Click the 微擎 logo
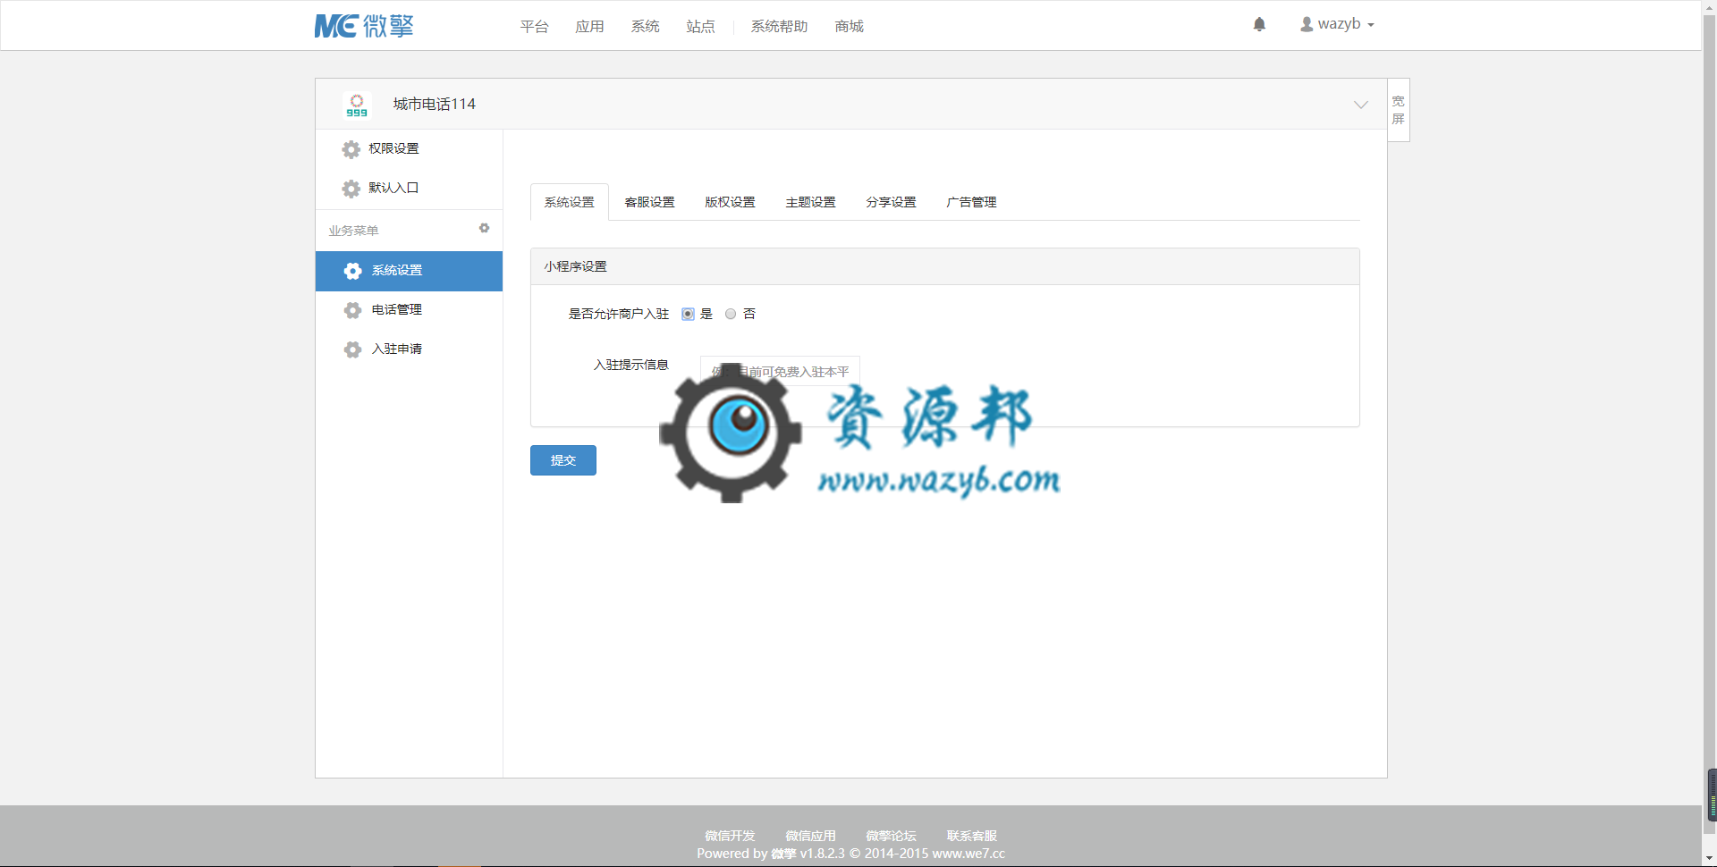 tap(364, 26)
